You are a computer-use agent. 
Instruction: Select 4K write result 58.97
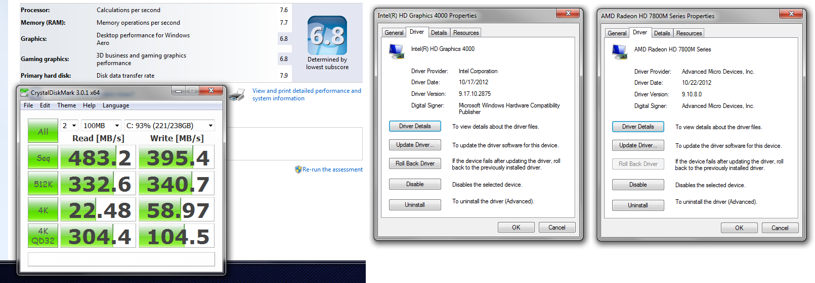[177, 210]
